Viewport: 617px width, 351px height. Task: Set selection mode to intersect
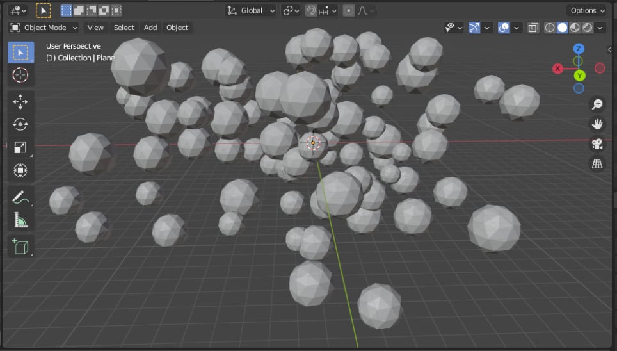(116, 11)
